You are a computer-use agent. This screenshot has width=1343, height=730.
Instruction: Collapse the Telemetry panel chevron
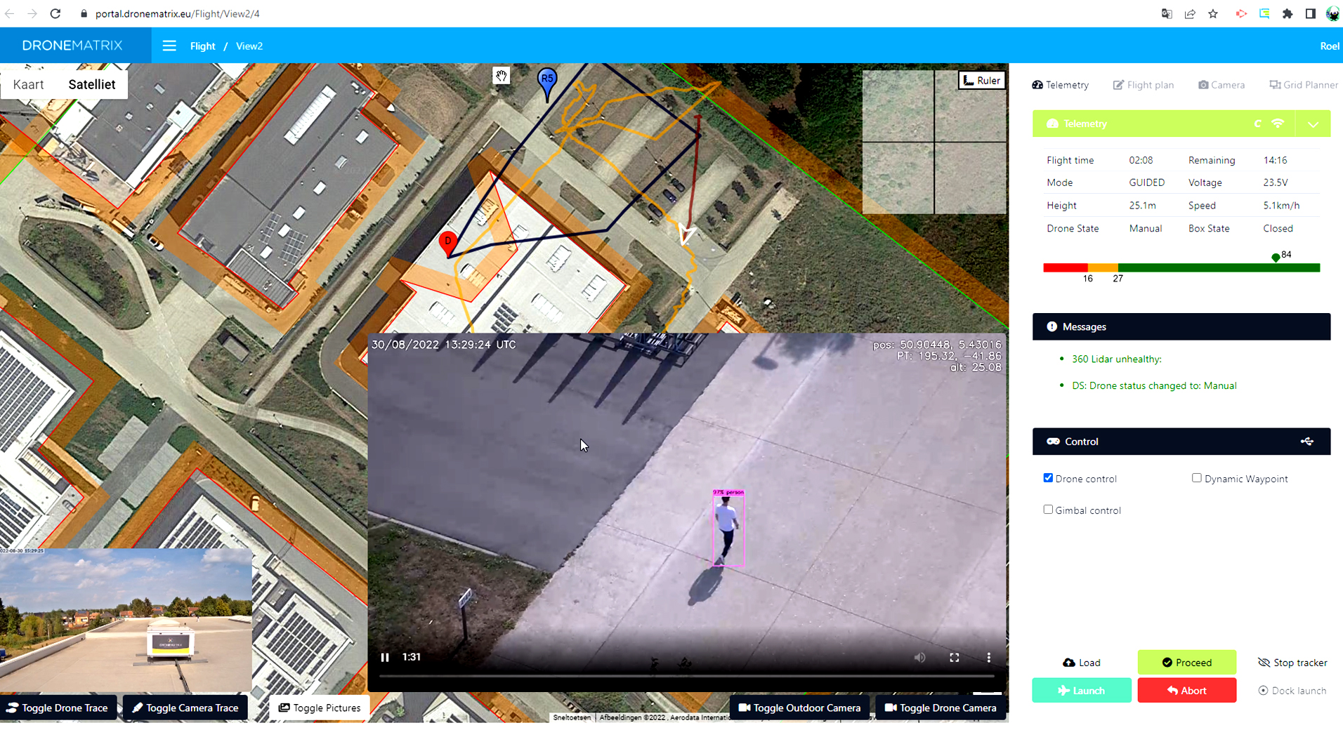pyautogui.click(x=1313, y=124)
